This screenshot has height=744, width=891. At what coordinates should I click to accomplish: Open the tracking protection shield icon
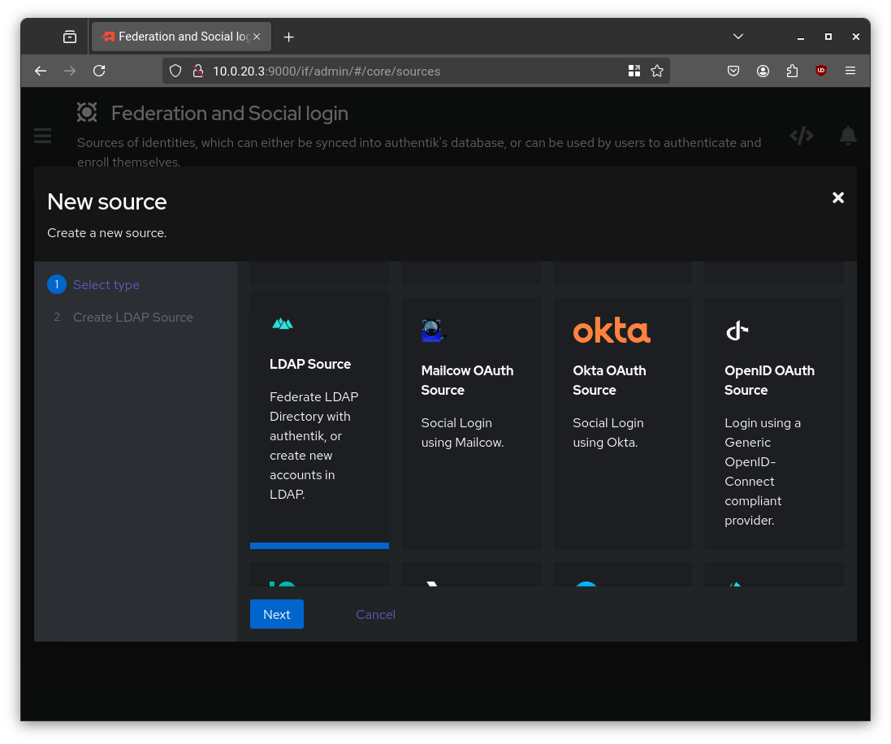[175, 71]
